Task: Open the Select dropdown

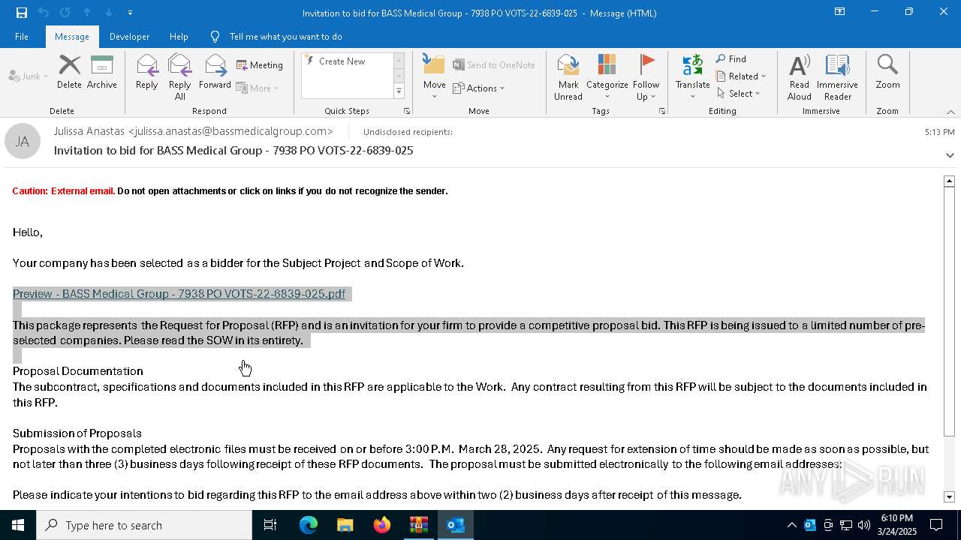Action: [739, 94]
